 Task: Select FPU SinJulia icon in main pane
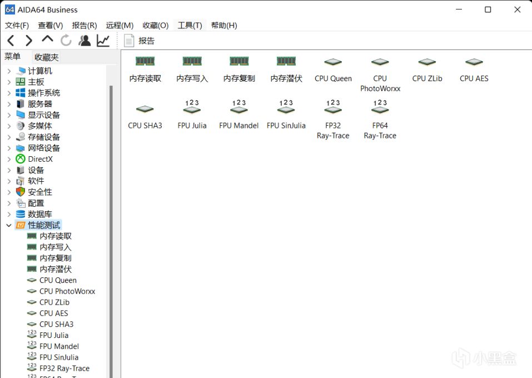(x=286, y=107)
